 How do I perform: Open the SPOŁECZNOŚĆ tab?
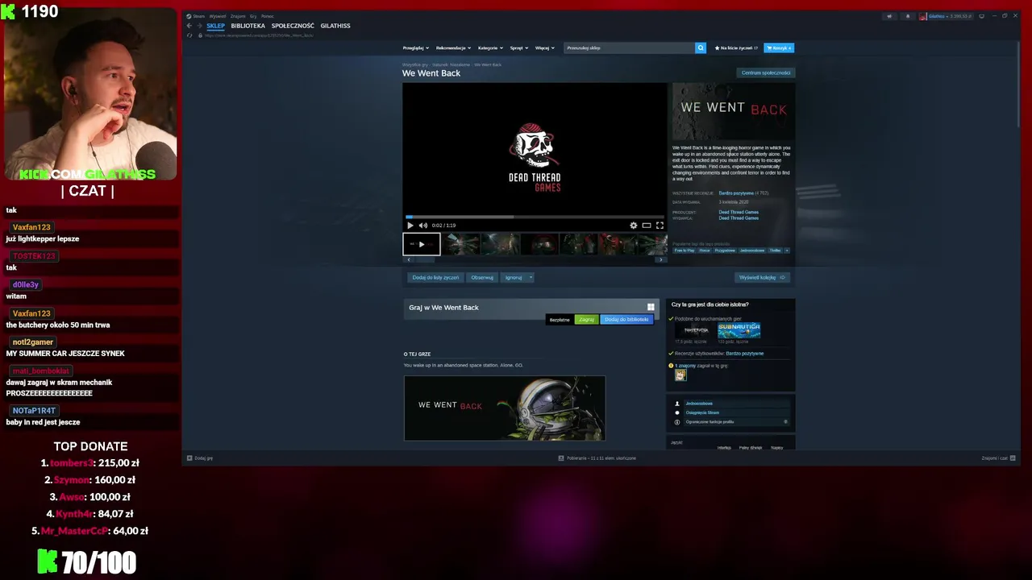click(293, 26)
